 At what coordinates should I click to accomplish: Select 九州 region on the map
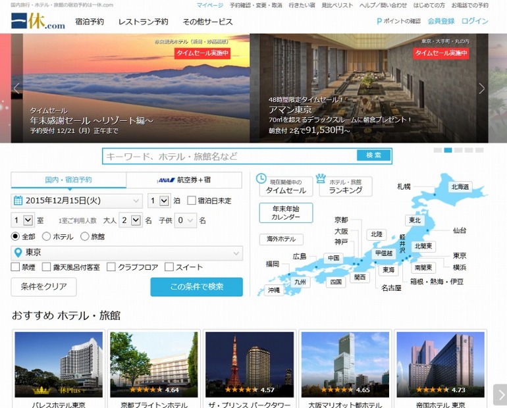tap(300, 282)
